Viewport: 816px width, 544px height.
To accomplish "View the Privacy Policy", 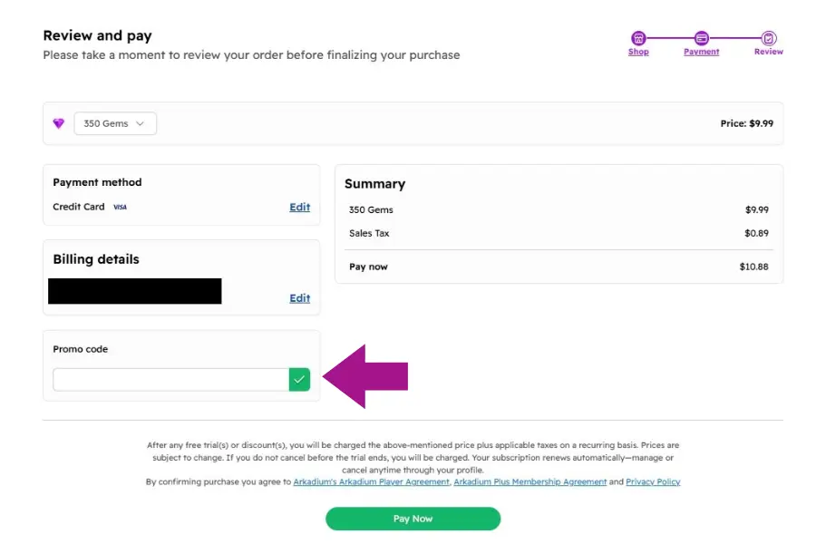I will (652, 481).
